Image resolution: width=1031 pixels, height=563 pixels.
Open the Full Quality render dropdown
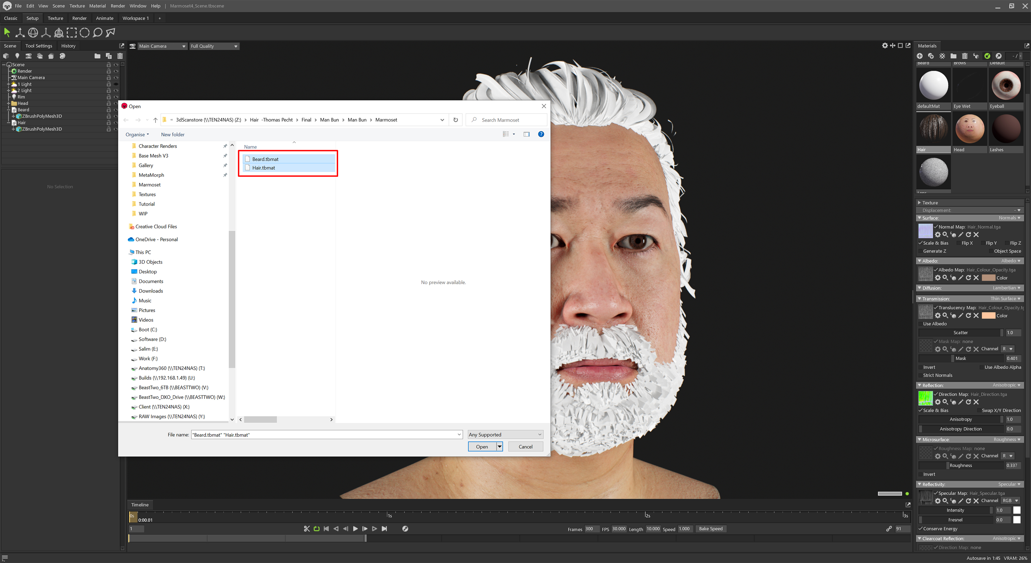point(214,46)
